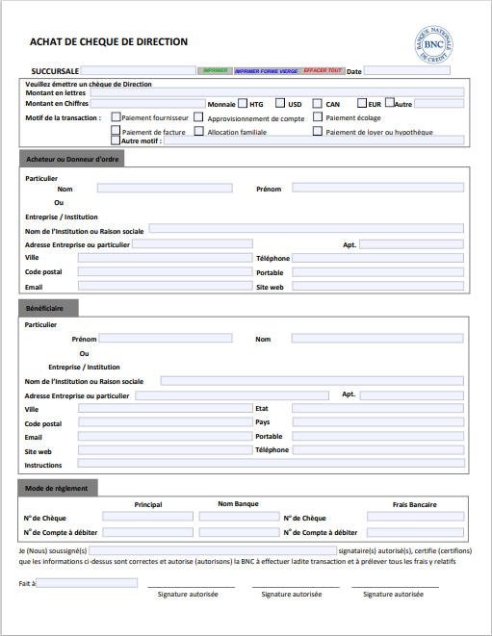Check the USD currency checkbox
Viewport: 492px width, 636px height.
tap(280, 103)
